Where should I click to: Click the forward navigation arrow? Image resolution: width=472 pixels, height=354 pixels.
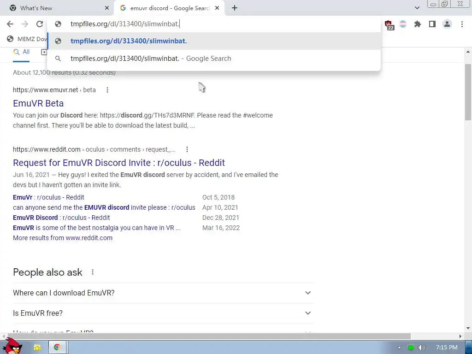tap(25, 24)
